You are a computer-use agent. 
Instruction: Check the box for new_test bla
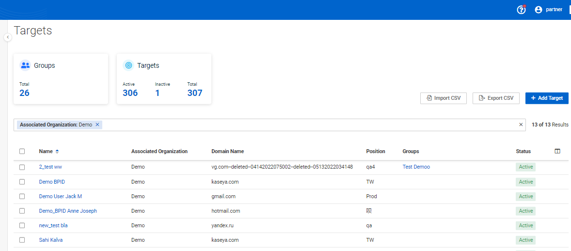pos(22,225)
